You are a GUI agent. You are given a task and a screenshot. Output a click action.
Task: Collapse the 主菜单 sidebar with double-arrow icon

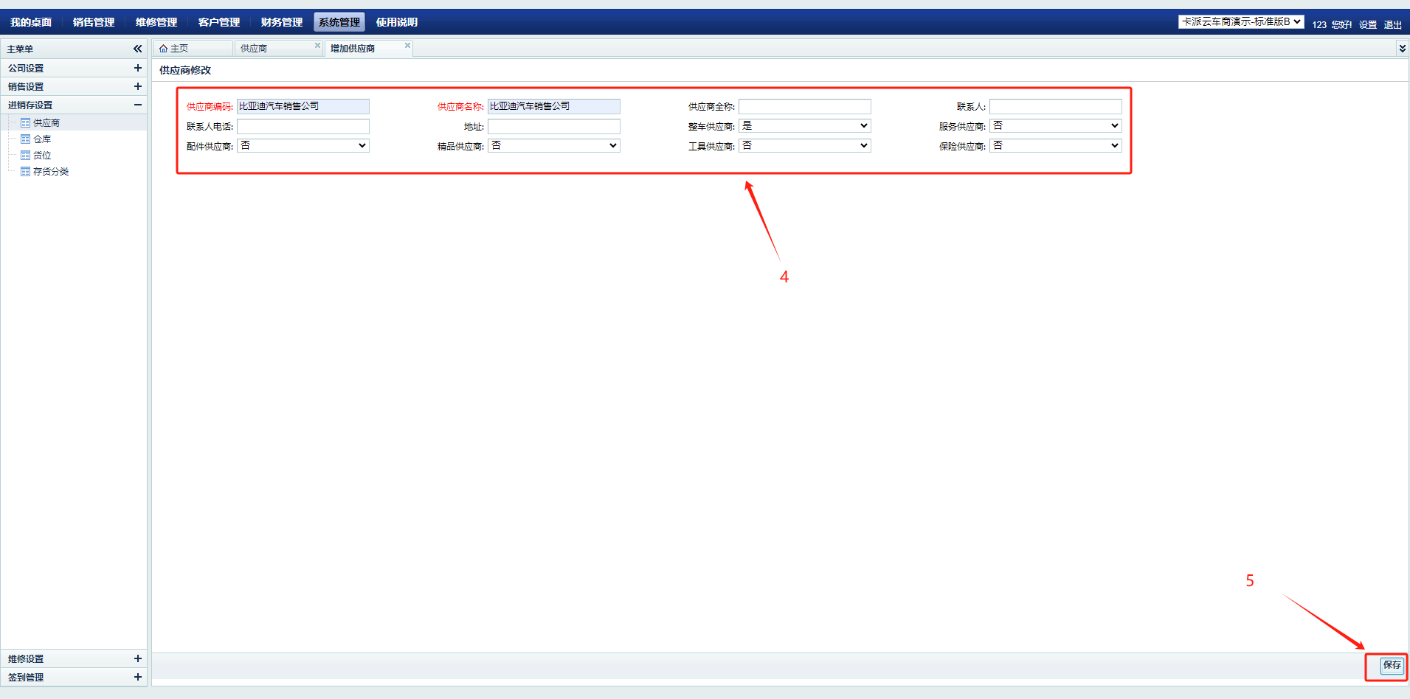click(x=137, y=49)
